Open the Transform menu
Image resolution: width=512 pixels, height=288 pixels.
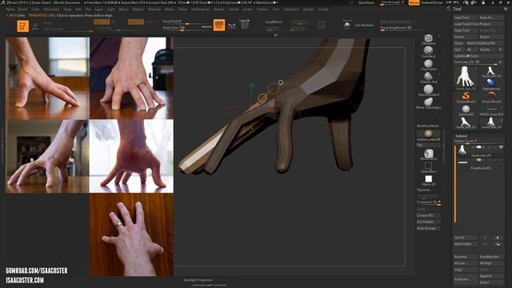(291, 10)
